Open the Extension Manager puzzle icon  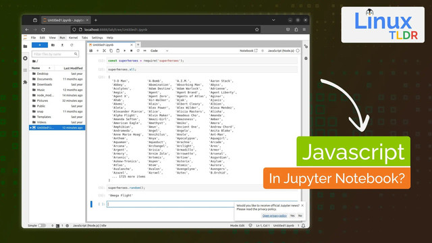click(26, 82)
